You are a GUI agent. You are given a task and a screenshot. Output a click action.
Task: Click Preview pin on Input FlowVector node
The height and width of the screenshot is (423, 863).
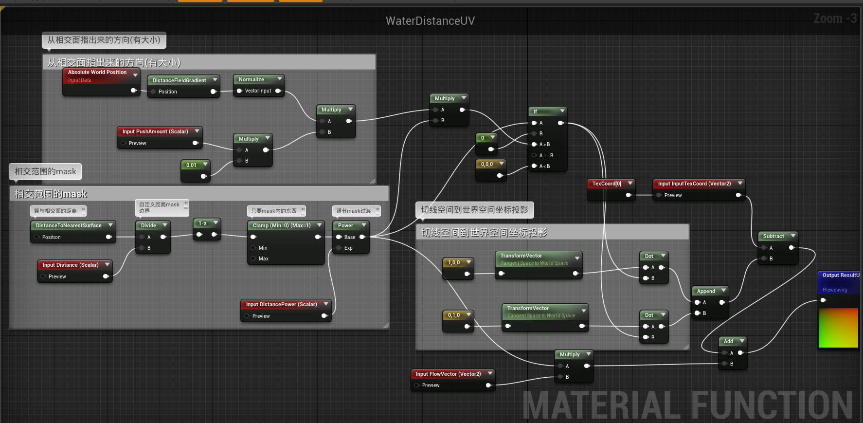(x=417, y=385)
